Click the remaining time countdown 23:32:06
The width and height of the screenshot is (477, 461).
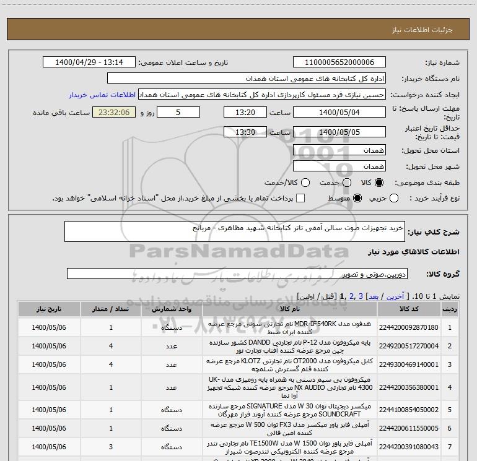click(114, 112)
